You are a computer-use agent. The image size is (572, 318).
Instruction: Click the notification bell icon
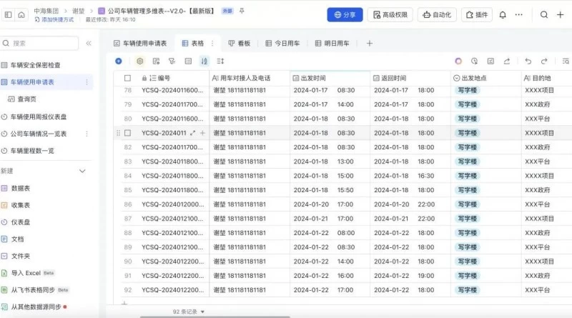click(x=503, y=14)
